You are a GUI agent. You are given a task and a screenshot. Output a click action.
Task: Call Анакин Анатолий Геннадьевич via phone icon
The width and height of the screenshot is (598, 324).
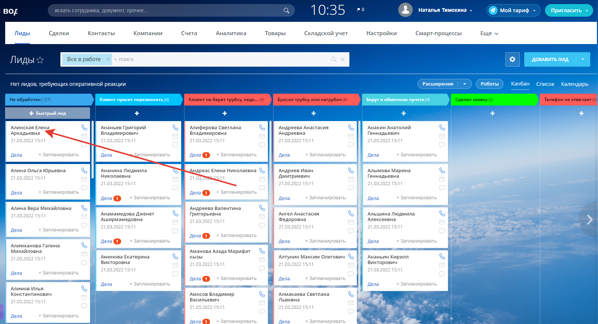(442, 127)
